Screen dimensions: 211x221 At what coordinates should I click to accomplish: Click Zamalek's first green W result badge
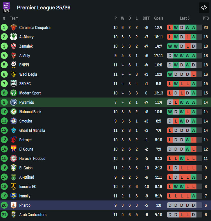pyautogui.click(x=170, y=46)
